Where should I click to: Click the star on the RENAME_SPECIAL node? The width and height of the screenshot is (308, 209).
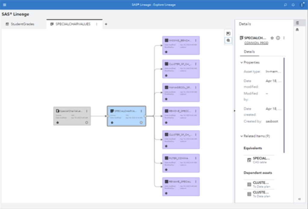pos(166,193)
